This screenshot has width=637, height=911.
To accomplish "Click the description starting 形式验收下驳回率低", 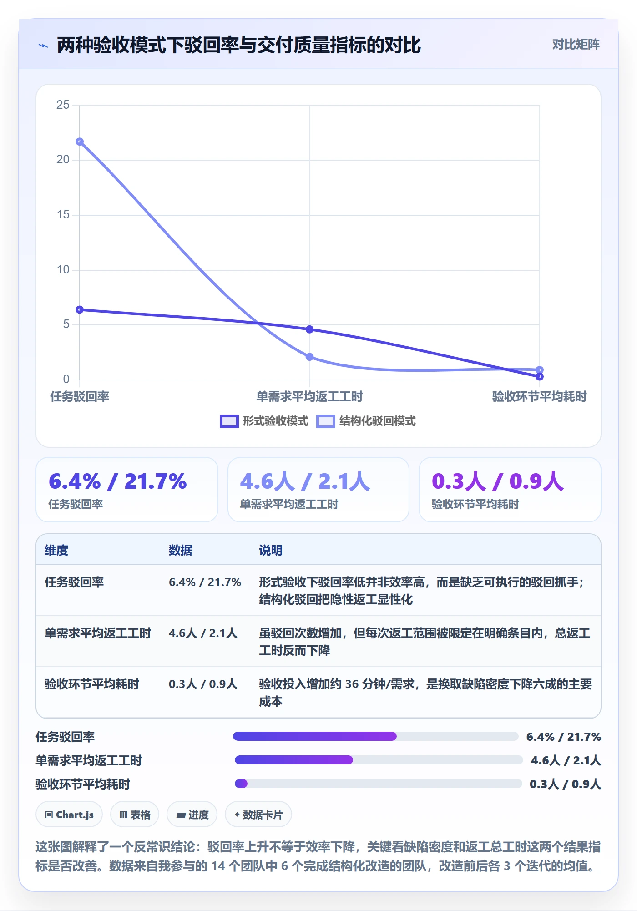I will (422, 591).
